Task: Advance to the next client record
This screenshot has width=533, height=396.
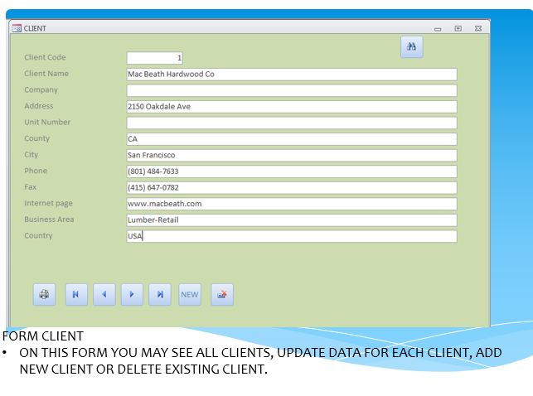Action: coord(132,294)
